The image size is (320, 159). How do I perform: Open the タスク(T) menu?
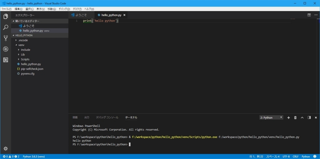click(x=77, y=9)
